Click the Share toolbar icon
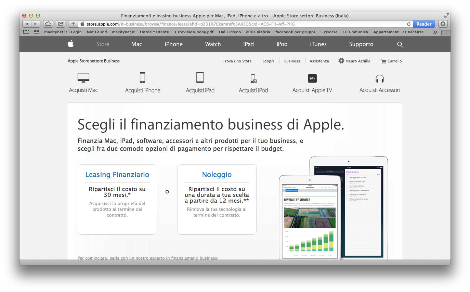Image resolution: width=470 pixels, height=292 pixels. (x=61, y=24)
